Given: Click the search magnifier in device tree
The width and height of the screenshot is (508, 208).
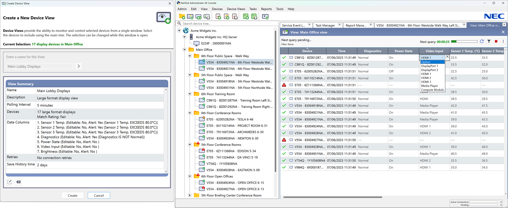Looking at the screenshot, I should [179, 23].
